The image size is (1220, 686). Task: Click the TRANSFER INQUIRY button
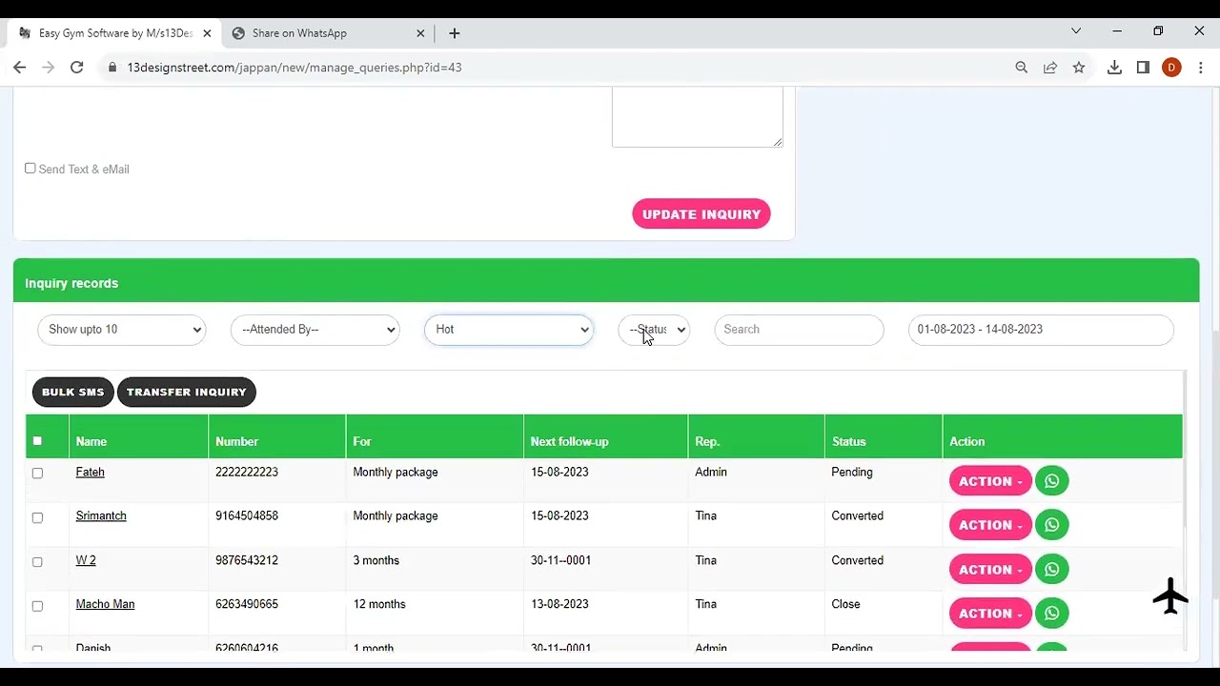click(187, 392)
